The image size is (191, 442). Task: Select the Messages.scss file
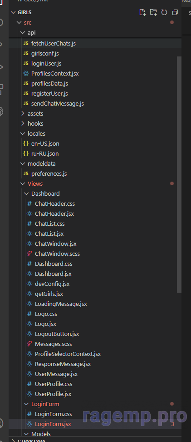pos(54,344)
